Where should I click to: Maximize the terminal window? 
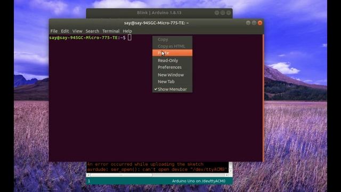tap(254, 23)
